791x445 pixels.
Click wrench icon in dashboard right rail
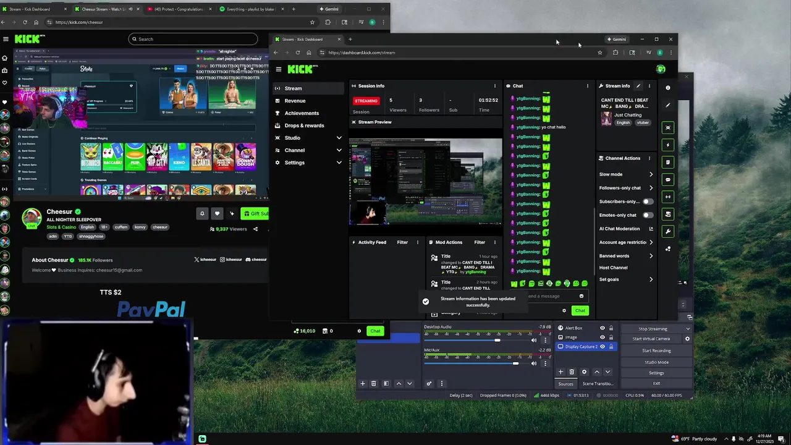point(668,231)
